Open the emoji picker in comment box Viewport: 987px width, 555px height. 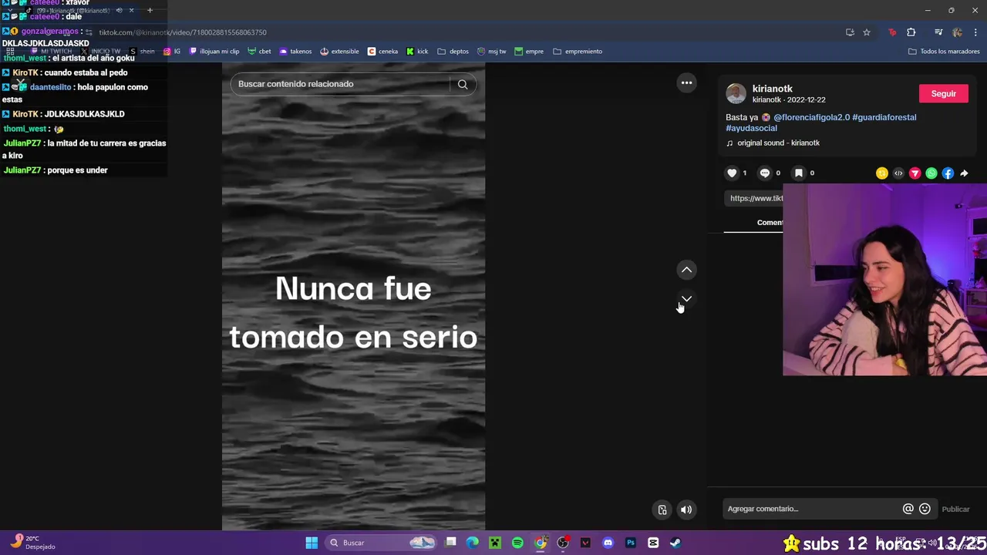tap(925, 509)
